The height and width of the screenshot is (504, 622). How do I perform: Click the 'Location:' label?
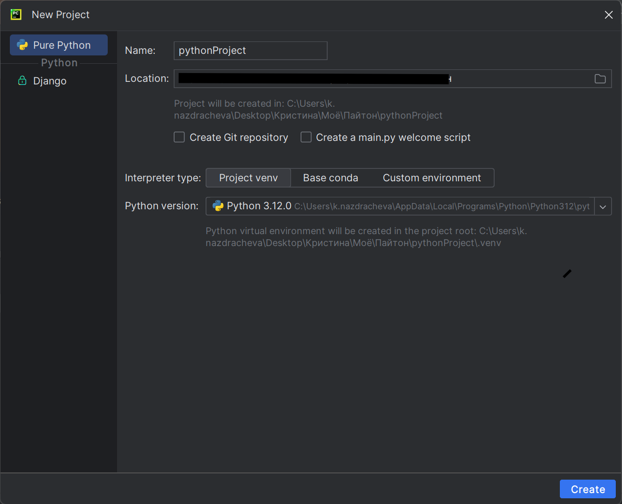(147, 79)
